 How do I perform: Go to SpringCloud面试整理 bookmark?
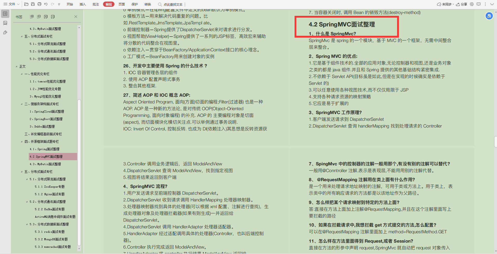47,111
